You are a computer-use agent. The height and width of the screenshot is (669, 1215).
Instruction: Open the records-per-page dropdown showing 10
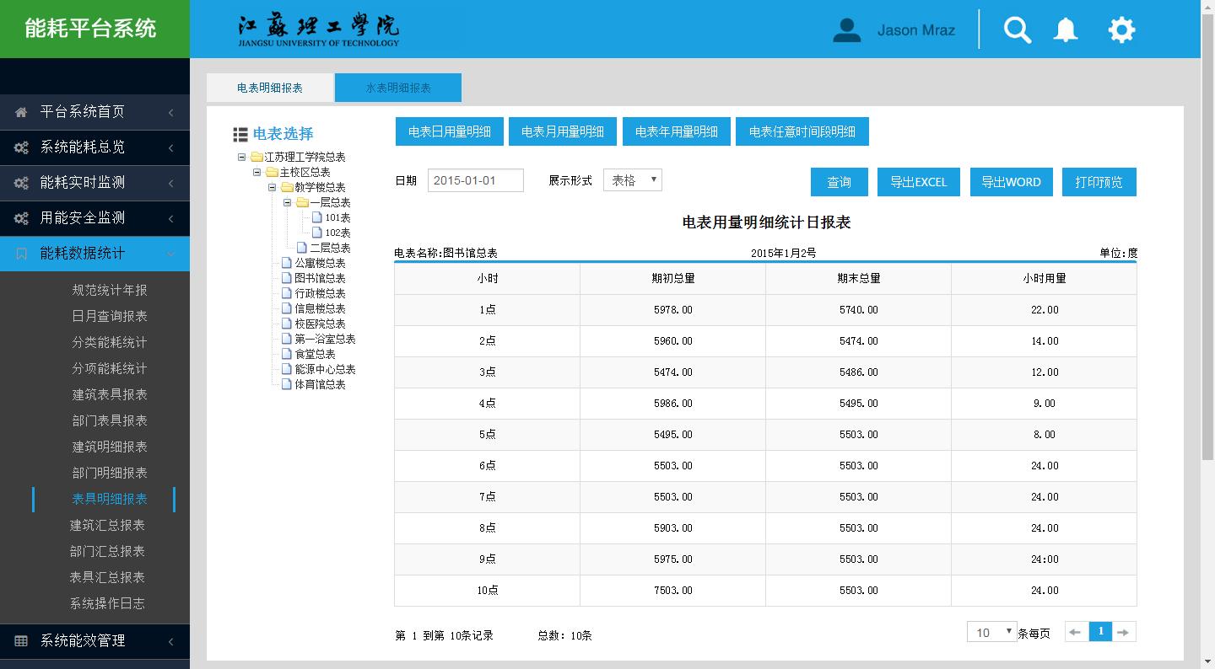click(991, 632)
